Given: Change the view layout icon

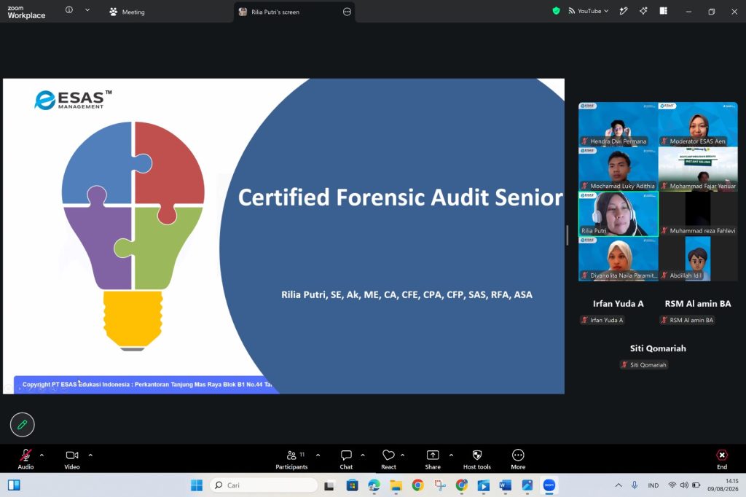Looking at the screenshot, I should coord(663,11).
